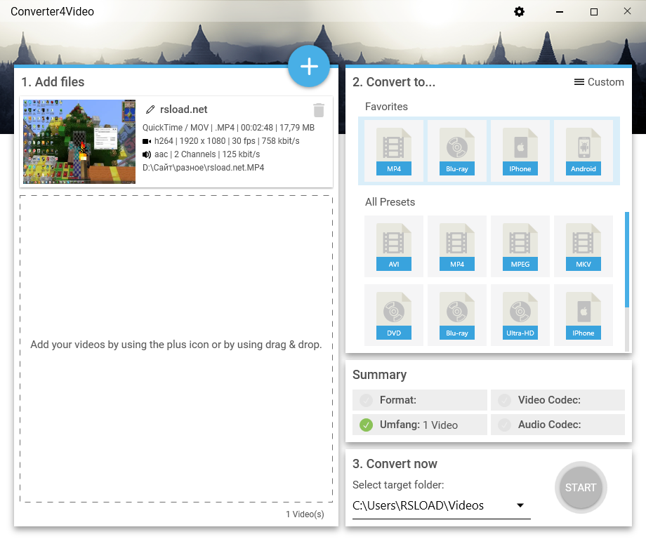Open the application settings gear
This screenshot has height=539, width=646.
(x=518, y=11)
